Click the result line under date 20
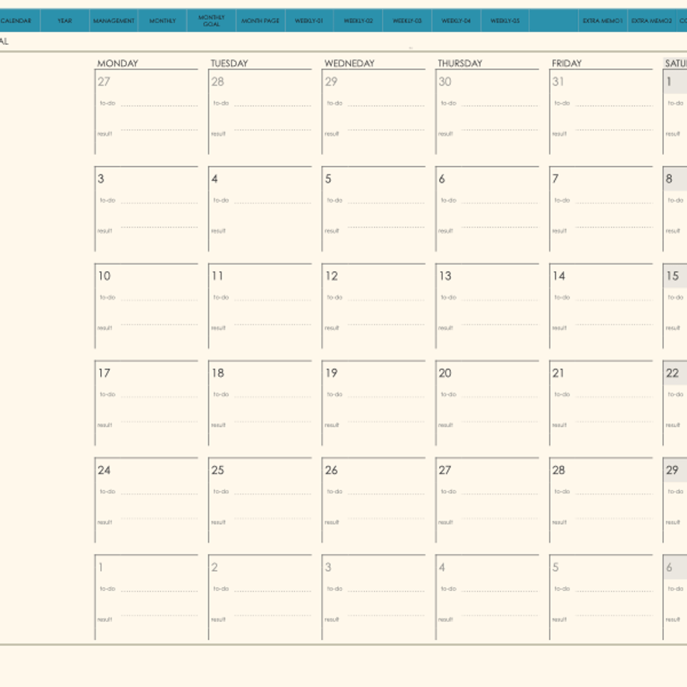The height and width of the screenshot is (687, 687). (x=500, y=421)
